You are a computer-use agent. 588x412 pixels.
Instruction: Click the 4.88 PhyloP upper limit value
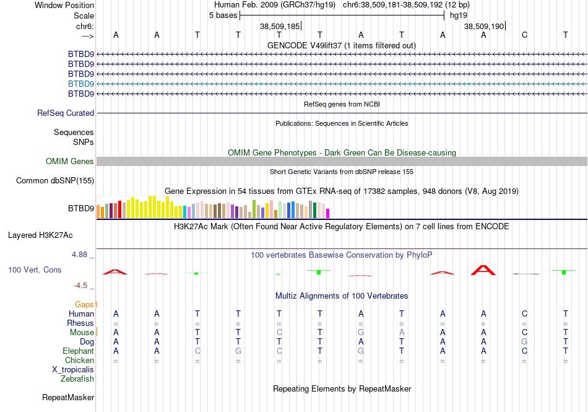click(x=79, y=255)
